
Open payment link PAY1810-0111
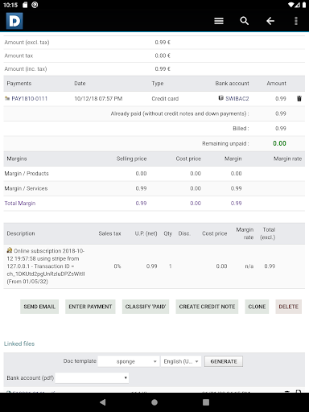(x=30, y=98)
